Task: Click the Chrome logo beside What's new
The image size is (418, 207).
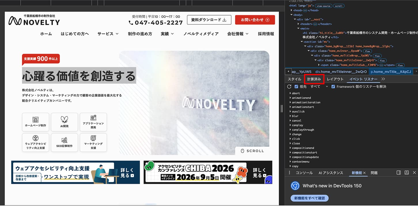Action: (295, 186)
